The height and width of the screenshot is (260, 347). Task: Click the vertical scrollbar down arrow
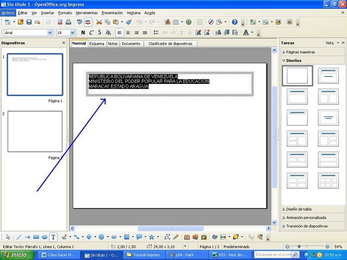pyautogui.click(x=274, y=223)
